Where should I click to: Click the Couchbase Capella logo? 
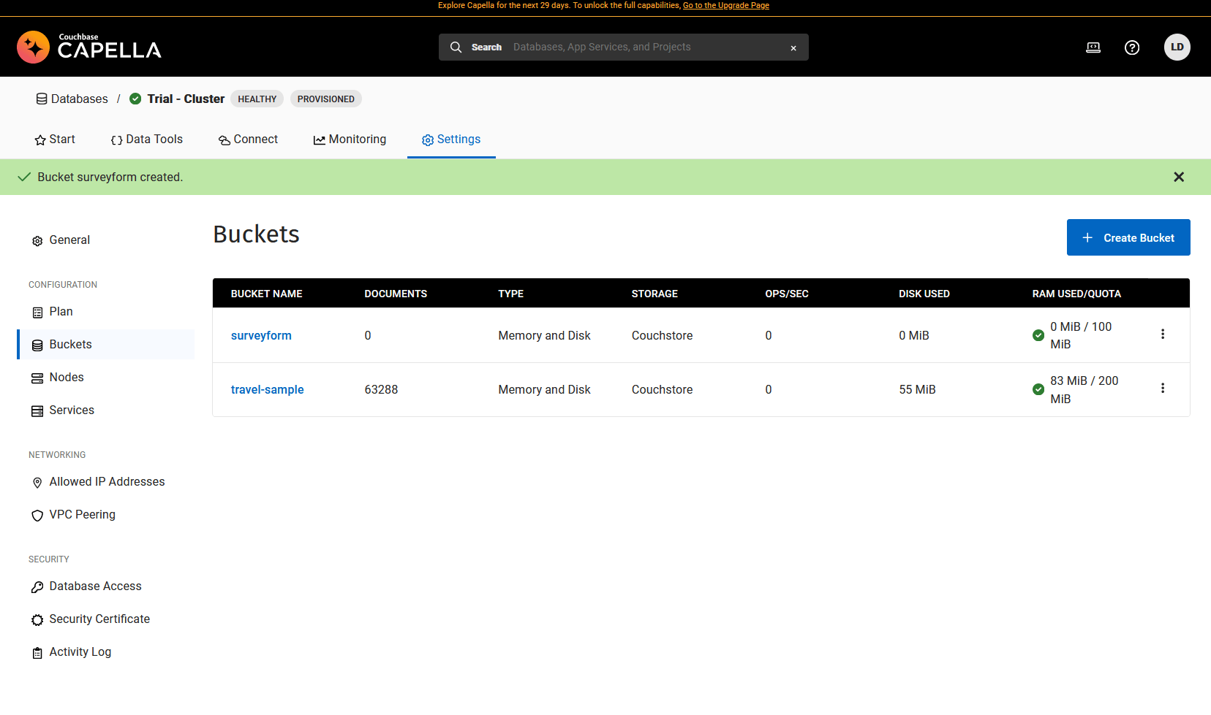coord(88,47)
